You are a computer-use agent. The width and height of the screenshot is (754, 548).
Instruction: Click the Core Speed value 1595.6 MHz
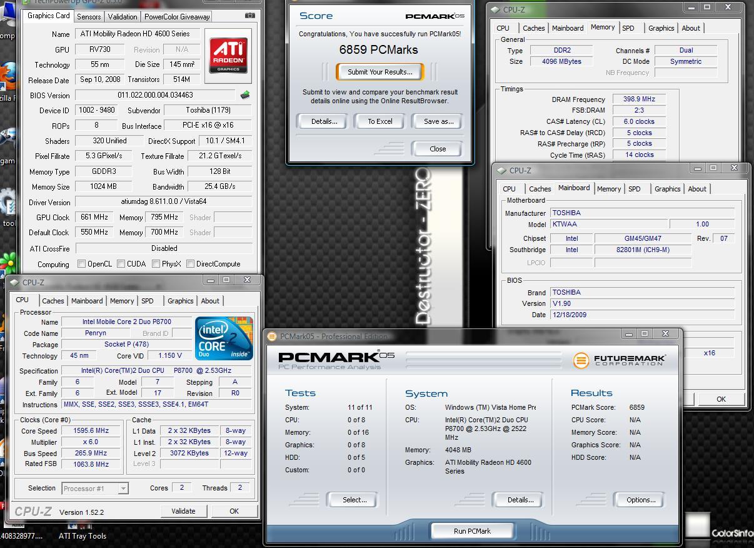click(91, 430)
